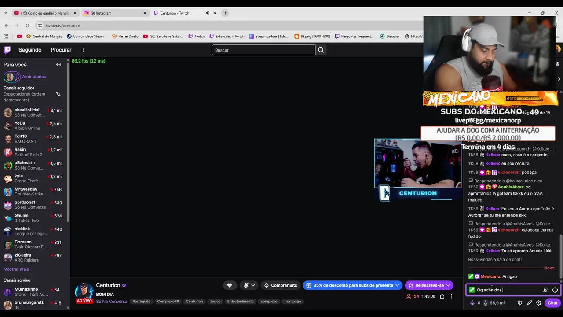Open site information icon in address bar
Image resolution: width=563 pixels, height=317 pixels.
click(40, 26)
